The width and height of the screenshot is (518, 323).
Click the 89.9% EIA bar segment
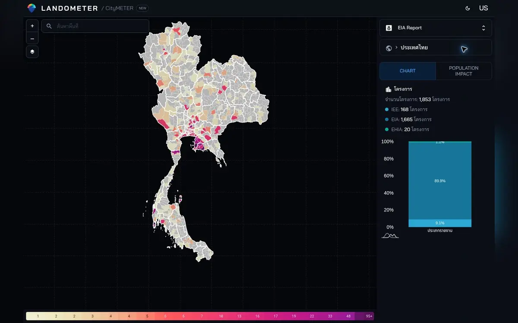pyautogui.click(x=440, y=181)
